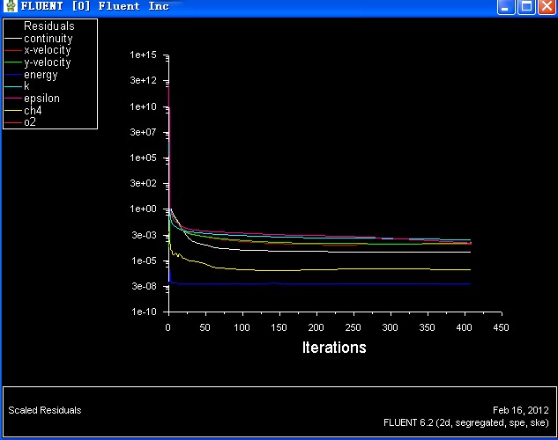Click the Iterations axis title
Image resolution: width=558 pixels, height=440 pixels.
[x=333, y=348]
